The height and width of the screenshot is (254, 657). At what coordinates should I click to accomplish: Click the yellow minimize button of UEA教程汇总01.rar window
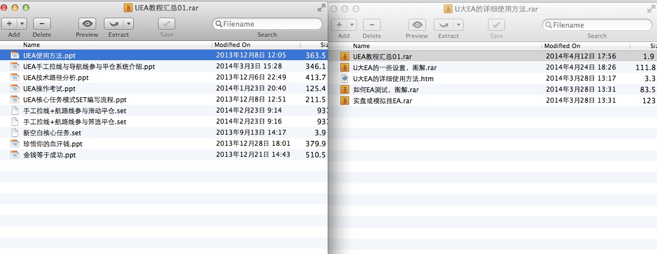[x=15, y=8]
